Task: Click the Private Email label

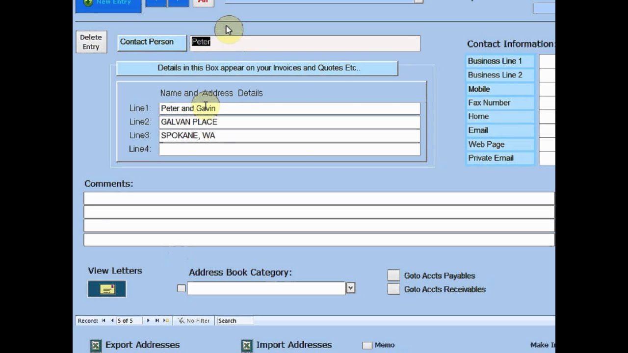Action: click(500, 158)
